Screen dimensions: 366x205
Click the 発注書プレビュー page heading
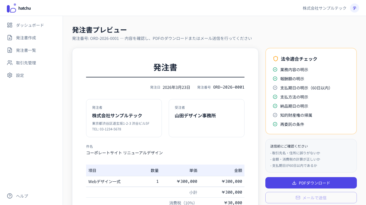coord(99,30)
